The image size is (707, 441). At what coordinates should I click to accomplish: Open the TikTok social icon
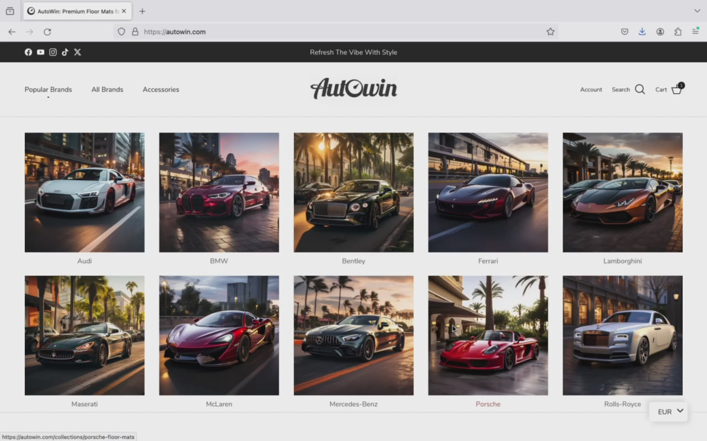65,52
